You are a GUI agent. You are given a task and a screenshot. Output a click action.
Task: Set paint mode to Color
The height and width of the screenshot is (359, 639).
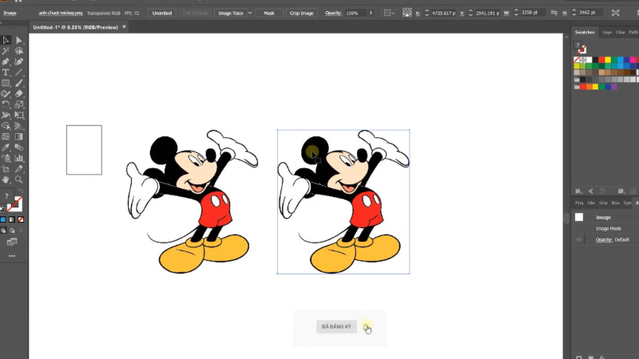tap(3, 219)
